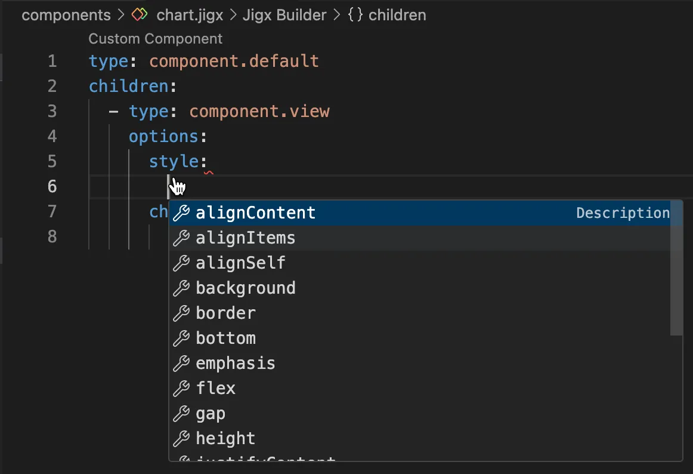Click curly braces icon before children
The width and height of the screenshot is (693, 474).
355,14
